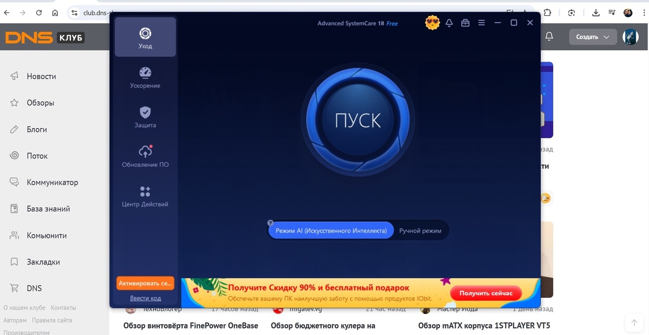Viewport: 649px width, 335px height.
Task: Click the Активировать сейчас orange button
Action: point(145,283)
